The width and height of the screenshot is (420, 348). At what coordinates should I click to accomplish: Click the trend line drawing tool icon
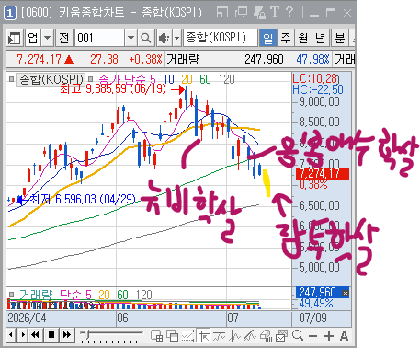click(219, 336)
